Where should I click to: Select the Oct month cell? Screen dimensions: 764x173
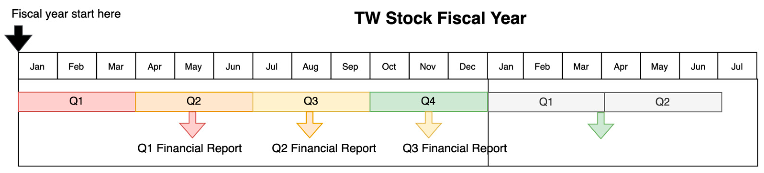[389, 66]
